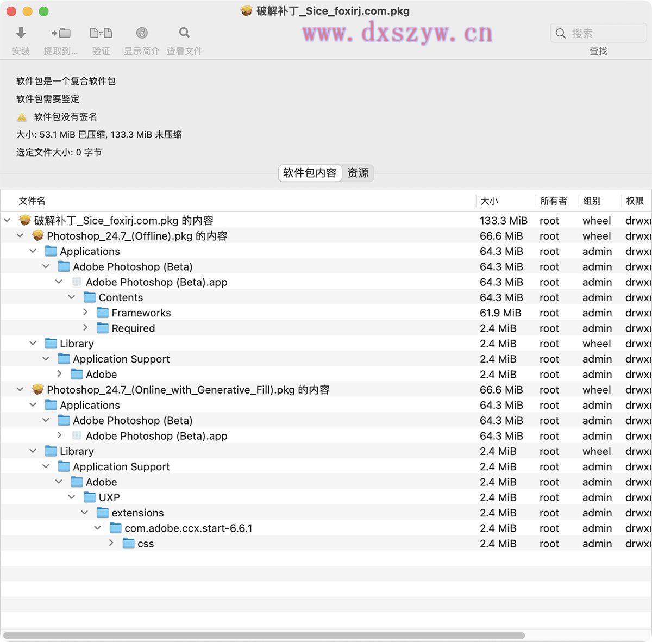
Task: Collapse the Contents folder
Action: pos(72,297)
